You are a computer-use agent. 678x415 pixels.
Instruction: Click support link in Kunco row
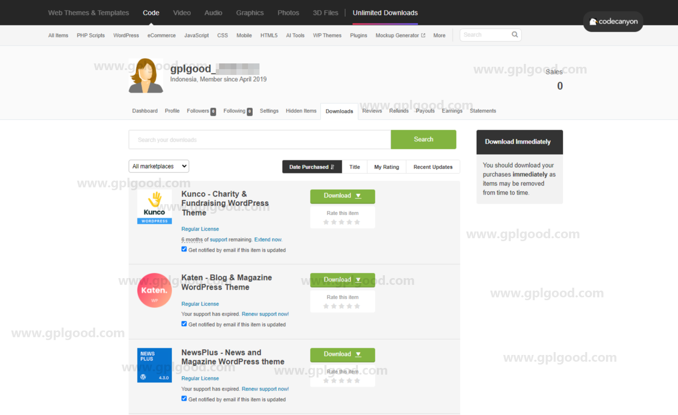pos(219,240)
